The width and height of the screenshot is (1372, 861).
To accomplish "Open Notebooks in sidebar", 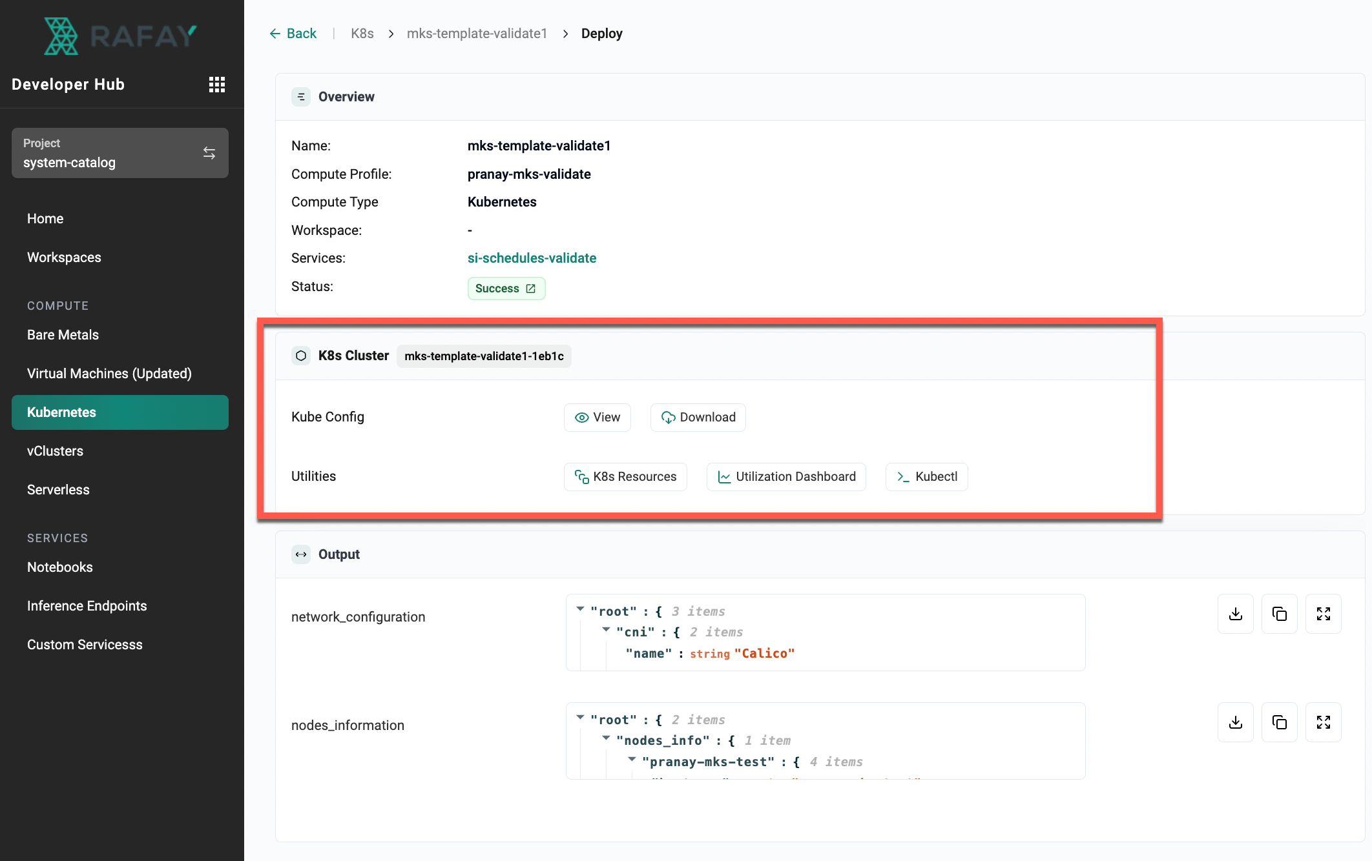I will (60, 567).
